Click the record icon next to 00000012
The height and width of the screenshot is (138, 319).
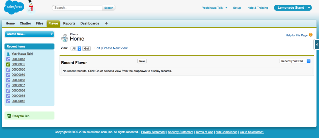pyautogui.click(x=8, y=101)
